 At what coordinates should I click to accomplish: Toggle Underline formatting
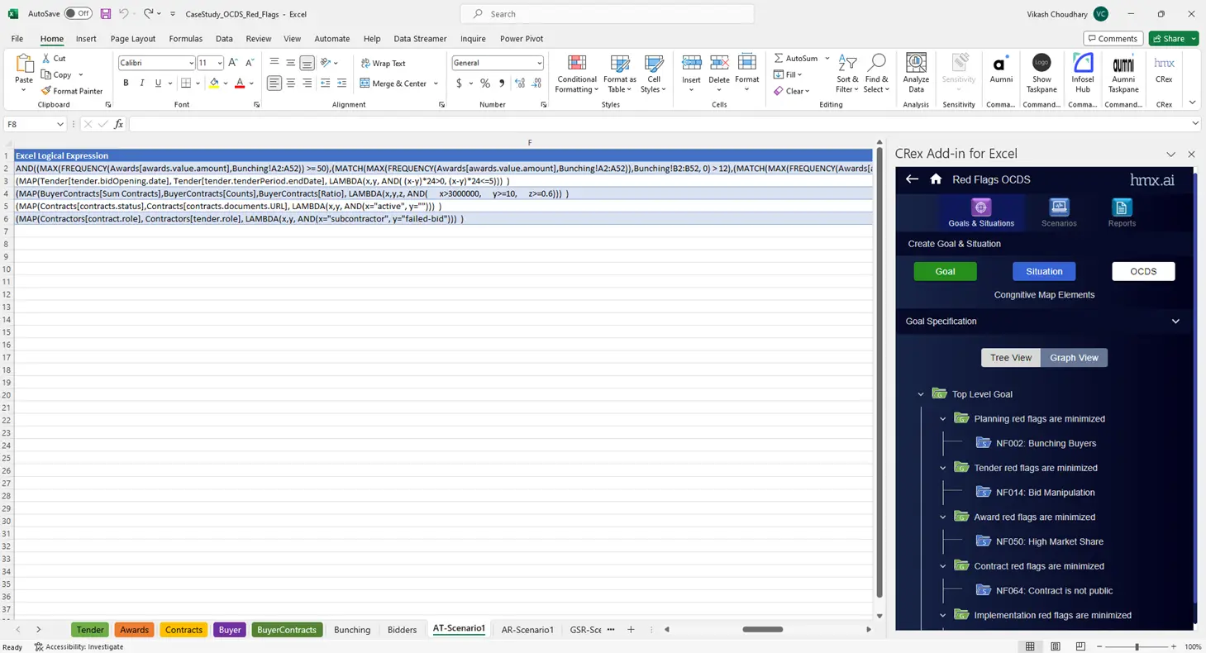pos(158,83)
